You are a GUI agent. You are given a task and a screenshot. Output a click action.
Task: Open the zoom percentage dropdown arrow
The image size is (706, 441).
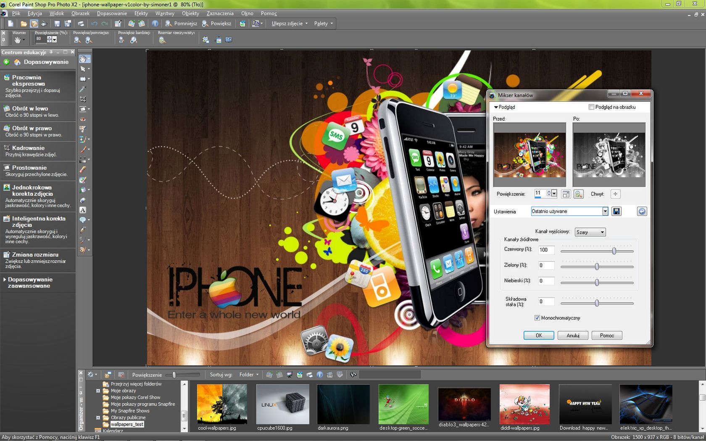[55, 39]
